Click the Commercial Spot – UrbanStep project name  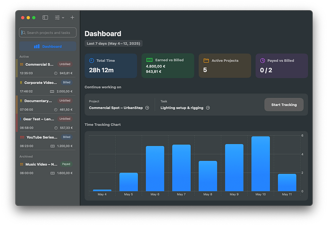point(116,108)
